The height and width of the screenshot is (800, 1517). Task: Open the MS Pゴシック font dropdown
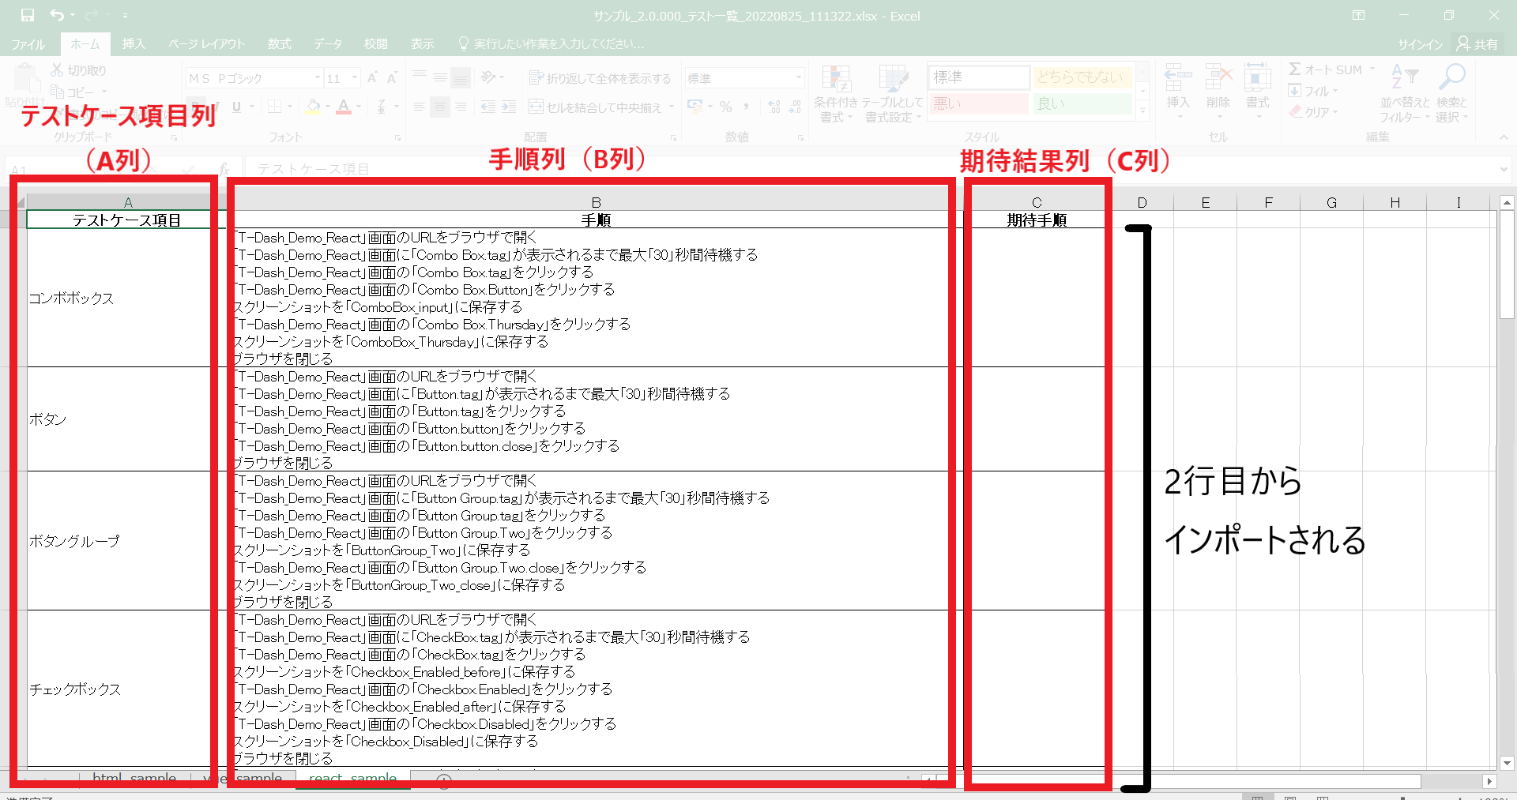tap(318, 78)
